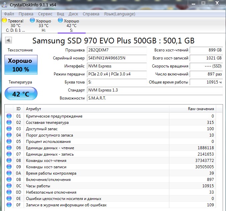Click the previous disk arrow button
This screenshot has width=226, height=211.
coord(8,40)
